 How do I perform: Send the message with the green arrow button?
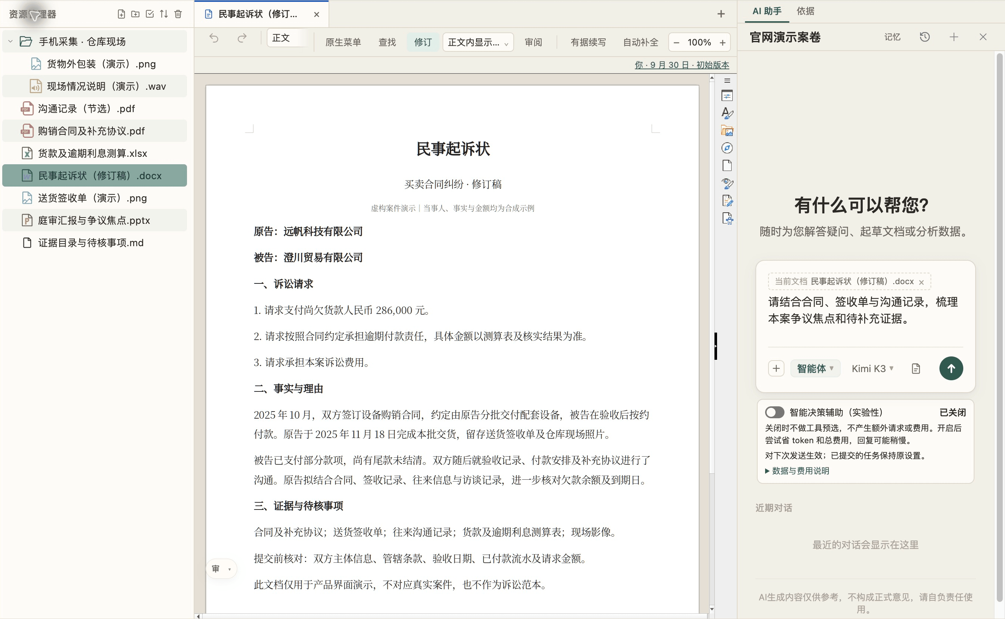951,368
